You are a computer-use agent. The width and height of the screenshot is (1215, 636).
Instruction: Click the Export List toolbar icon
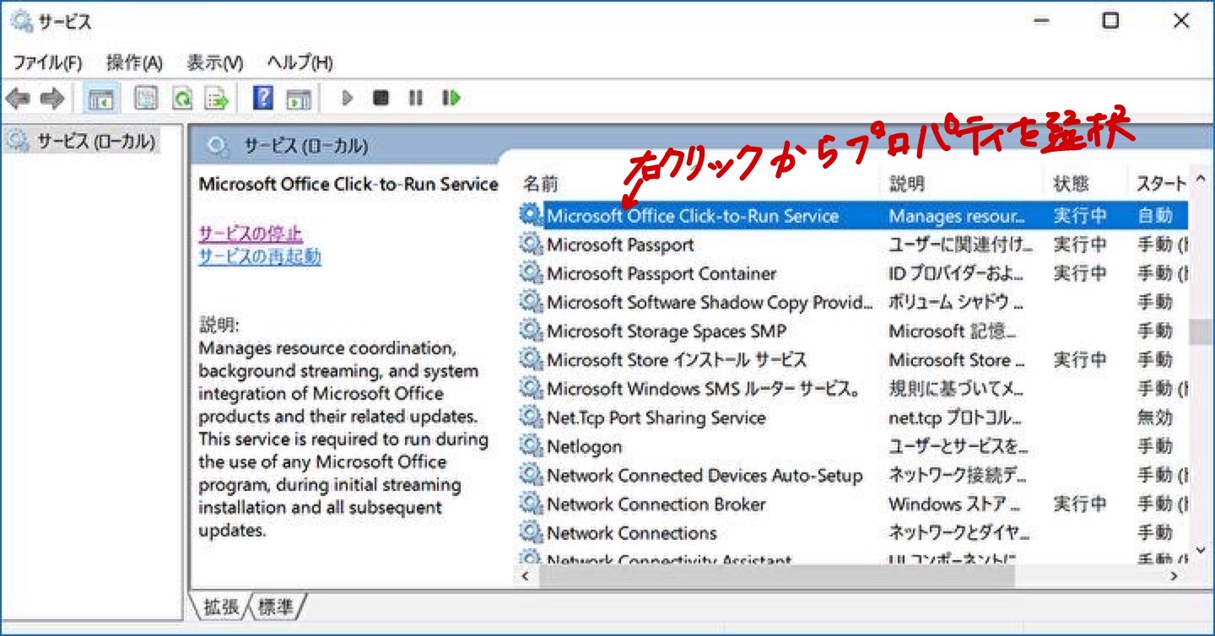[217, 99]
